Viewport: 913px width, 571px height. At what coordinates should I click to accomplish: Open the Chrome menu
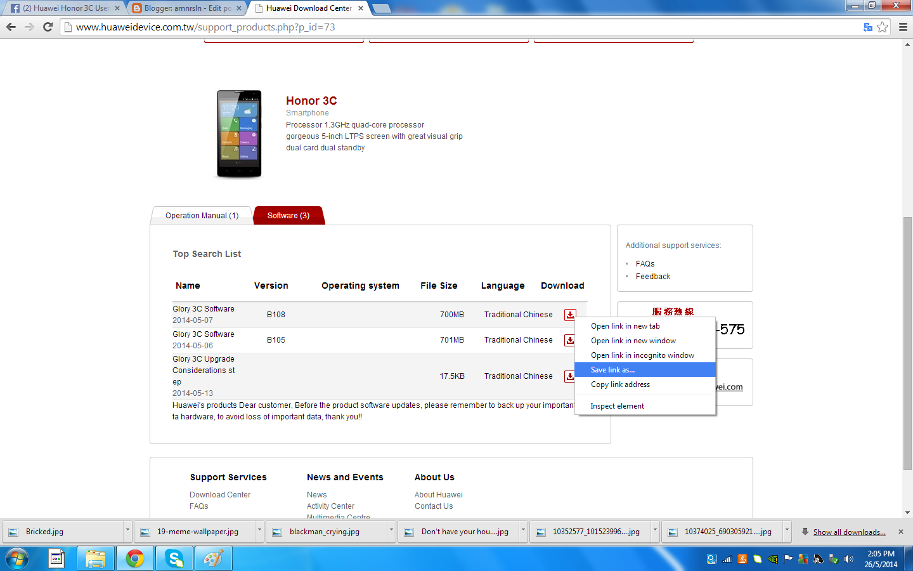click(x=903, y=27)
